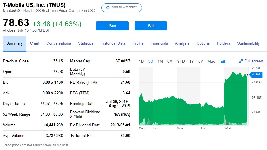Open the Historical Data tab

113,43
